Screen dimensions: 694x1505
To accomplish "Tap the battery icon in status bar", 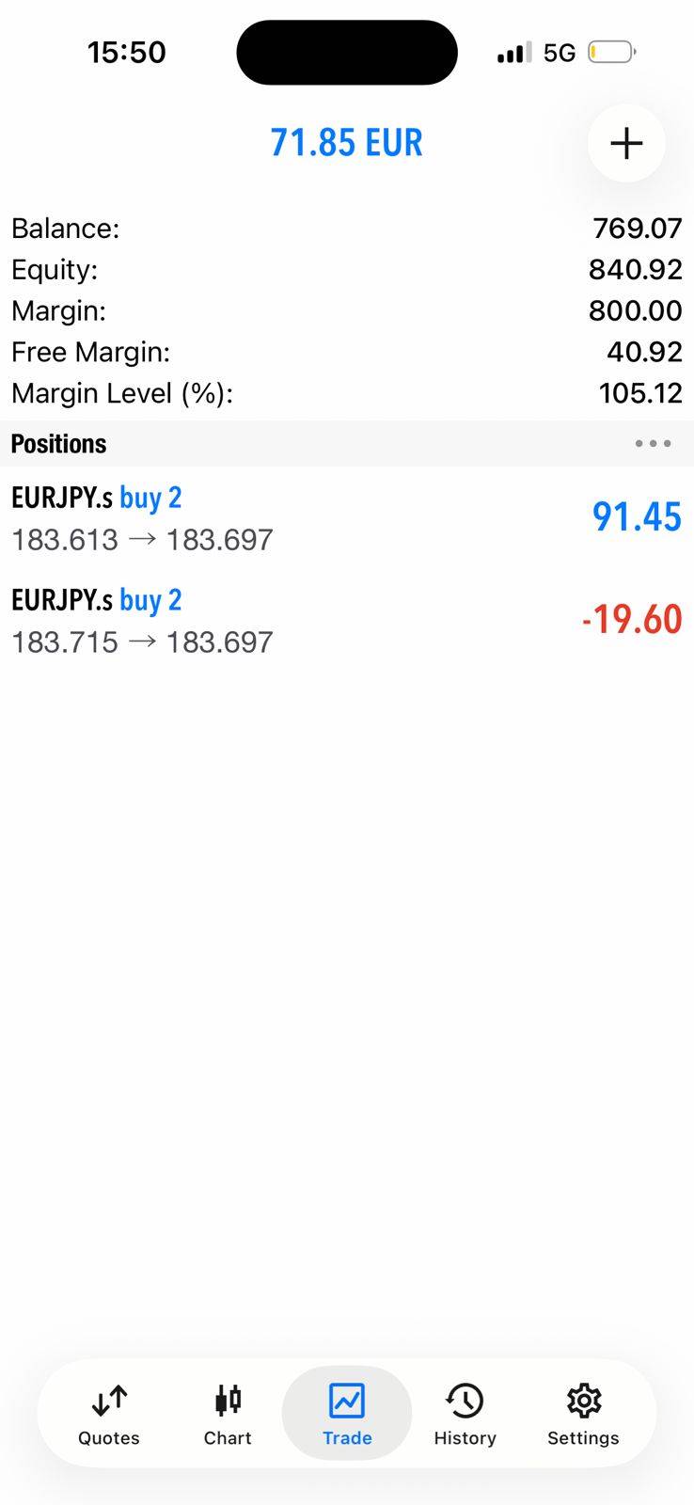I will (611, 52).
